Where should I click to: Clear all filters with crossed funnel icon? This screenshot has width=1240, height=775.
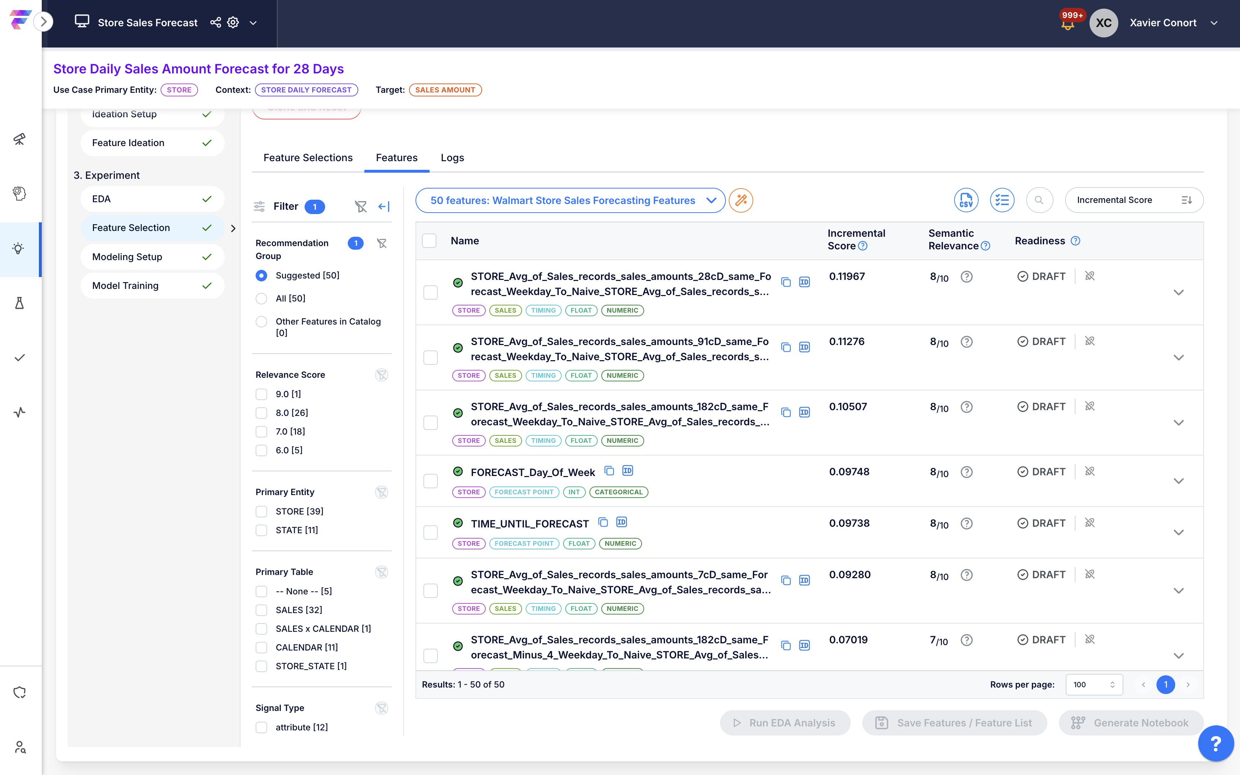coord(360,206)
